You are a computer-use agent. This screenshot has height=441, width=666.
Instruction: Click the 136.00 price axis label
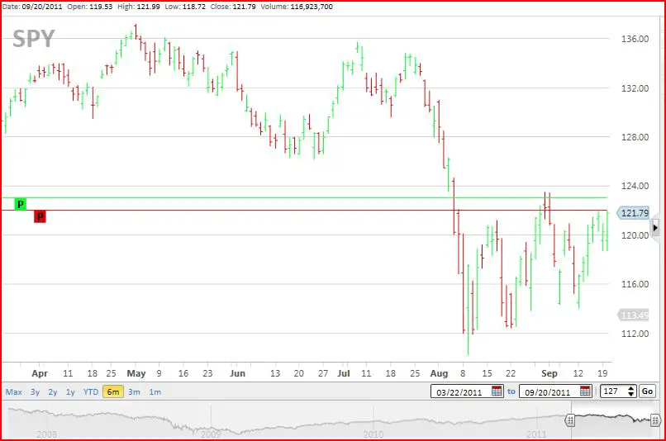click(x=635, y=39)
